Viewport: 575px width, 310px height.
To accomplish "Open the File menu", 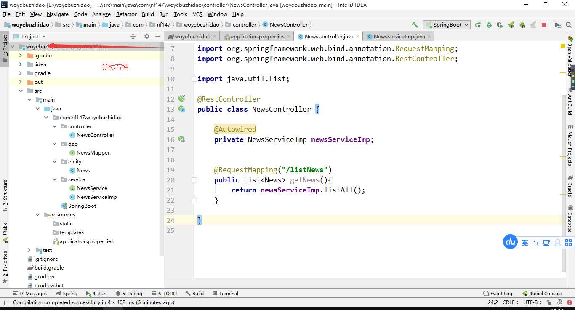I will tap(6, 14).
